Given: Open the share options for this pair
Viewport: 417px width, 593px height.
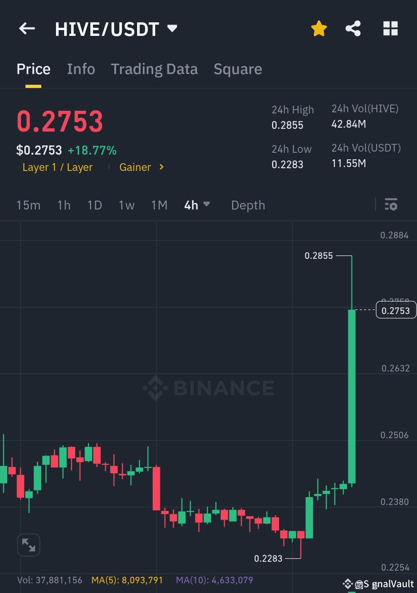Looking at the screenshot, I should pyautogui.click(x=353, y=28).
